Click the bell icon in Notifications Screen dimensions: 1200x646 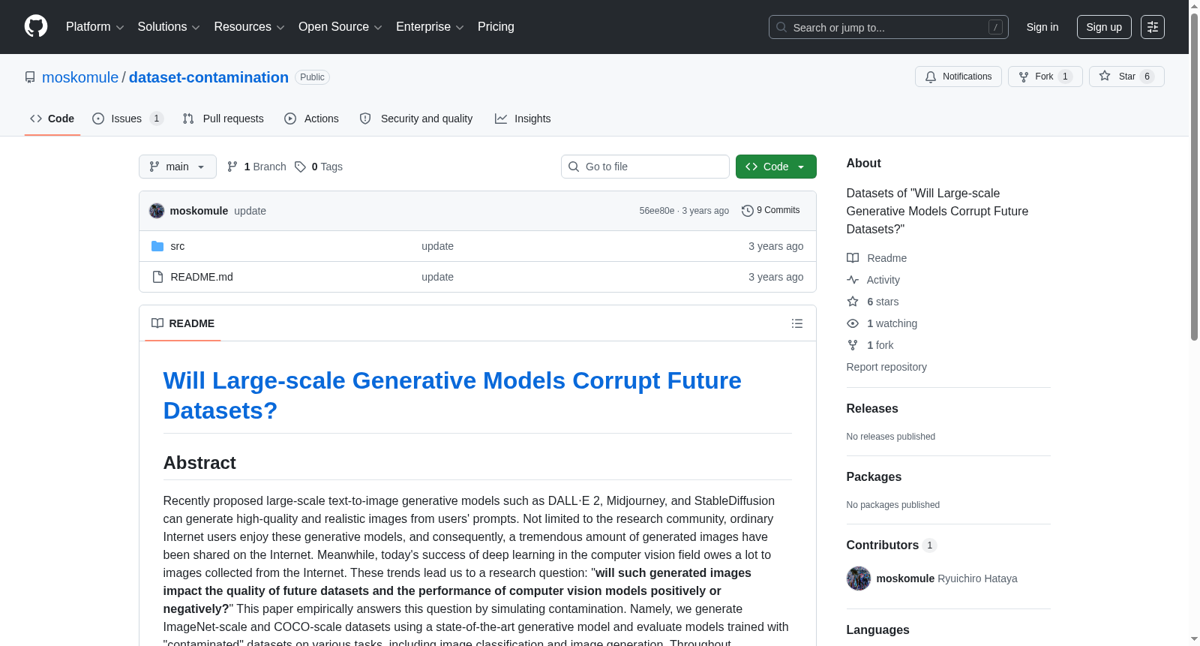[x=931, y=77]
